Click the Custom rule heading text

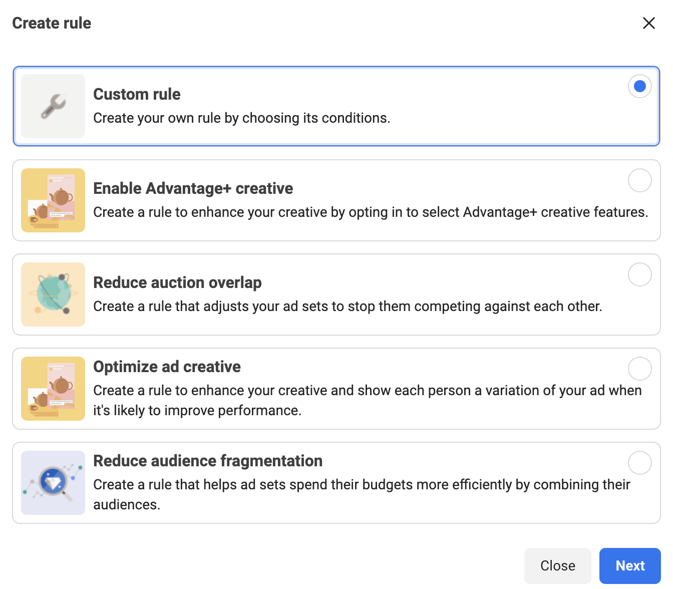coord(136,94)
